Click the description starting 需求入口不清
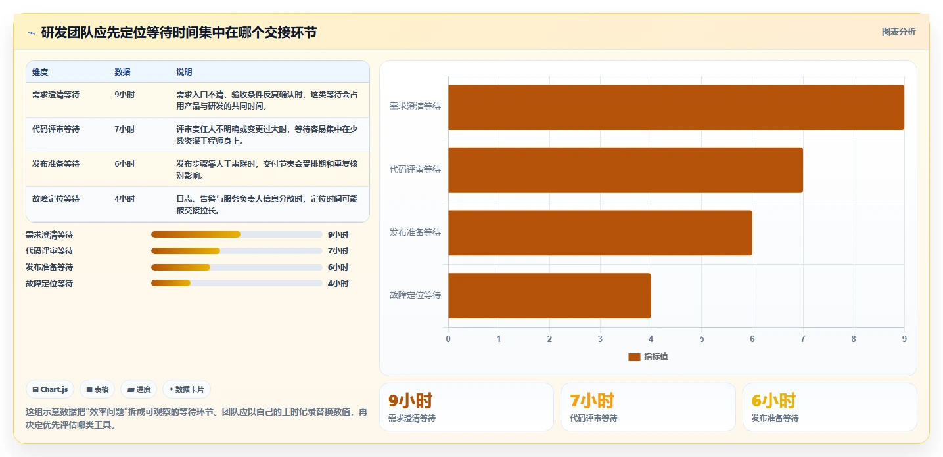Image resolution: width=943 pixels, height=457 pixels. (x=267, y=100)
